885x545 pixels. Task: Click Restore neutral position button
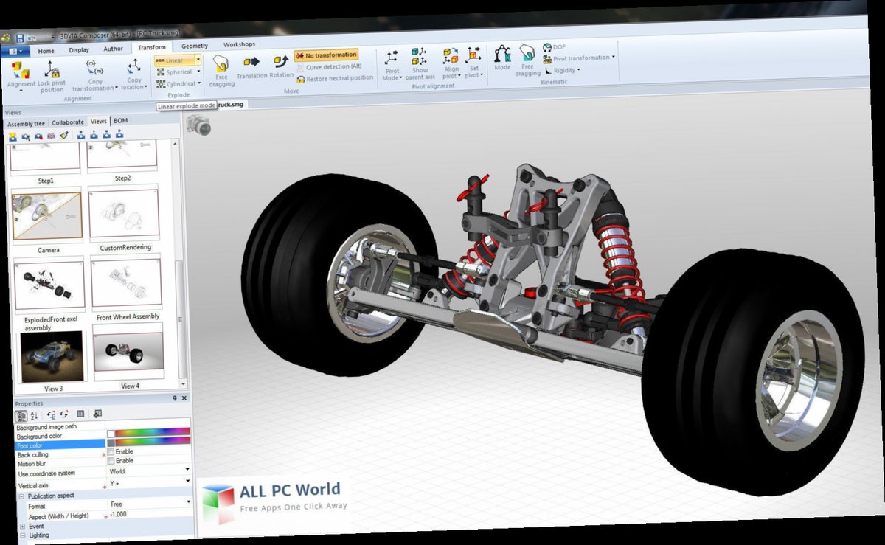tap(334, 78)
